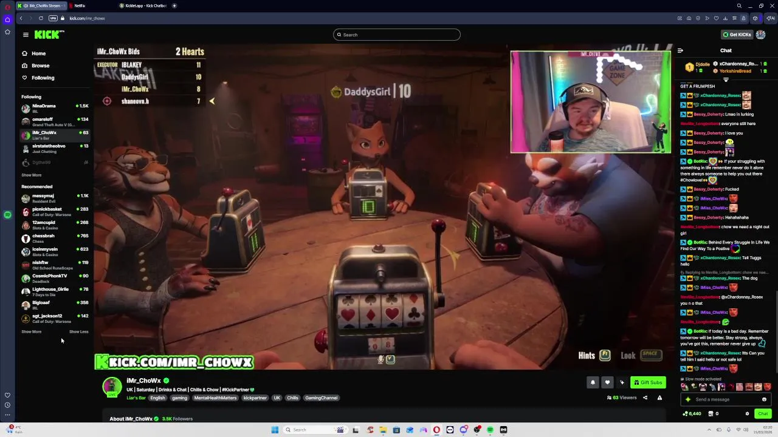Open Opera snapshot camera icon

[689, 18]
